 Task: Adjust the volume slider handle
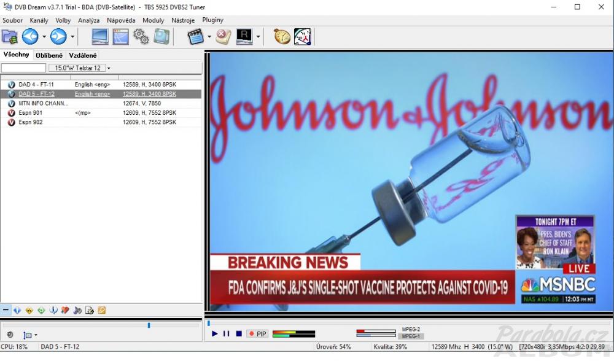[149, 325]
